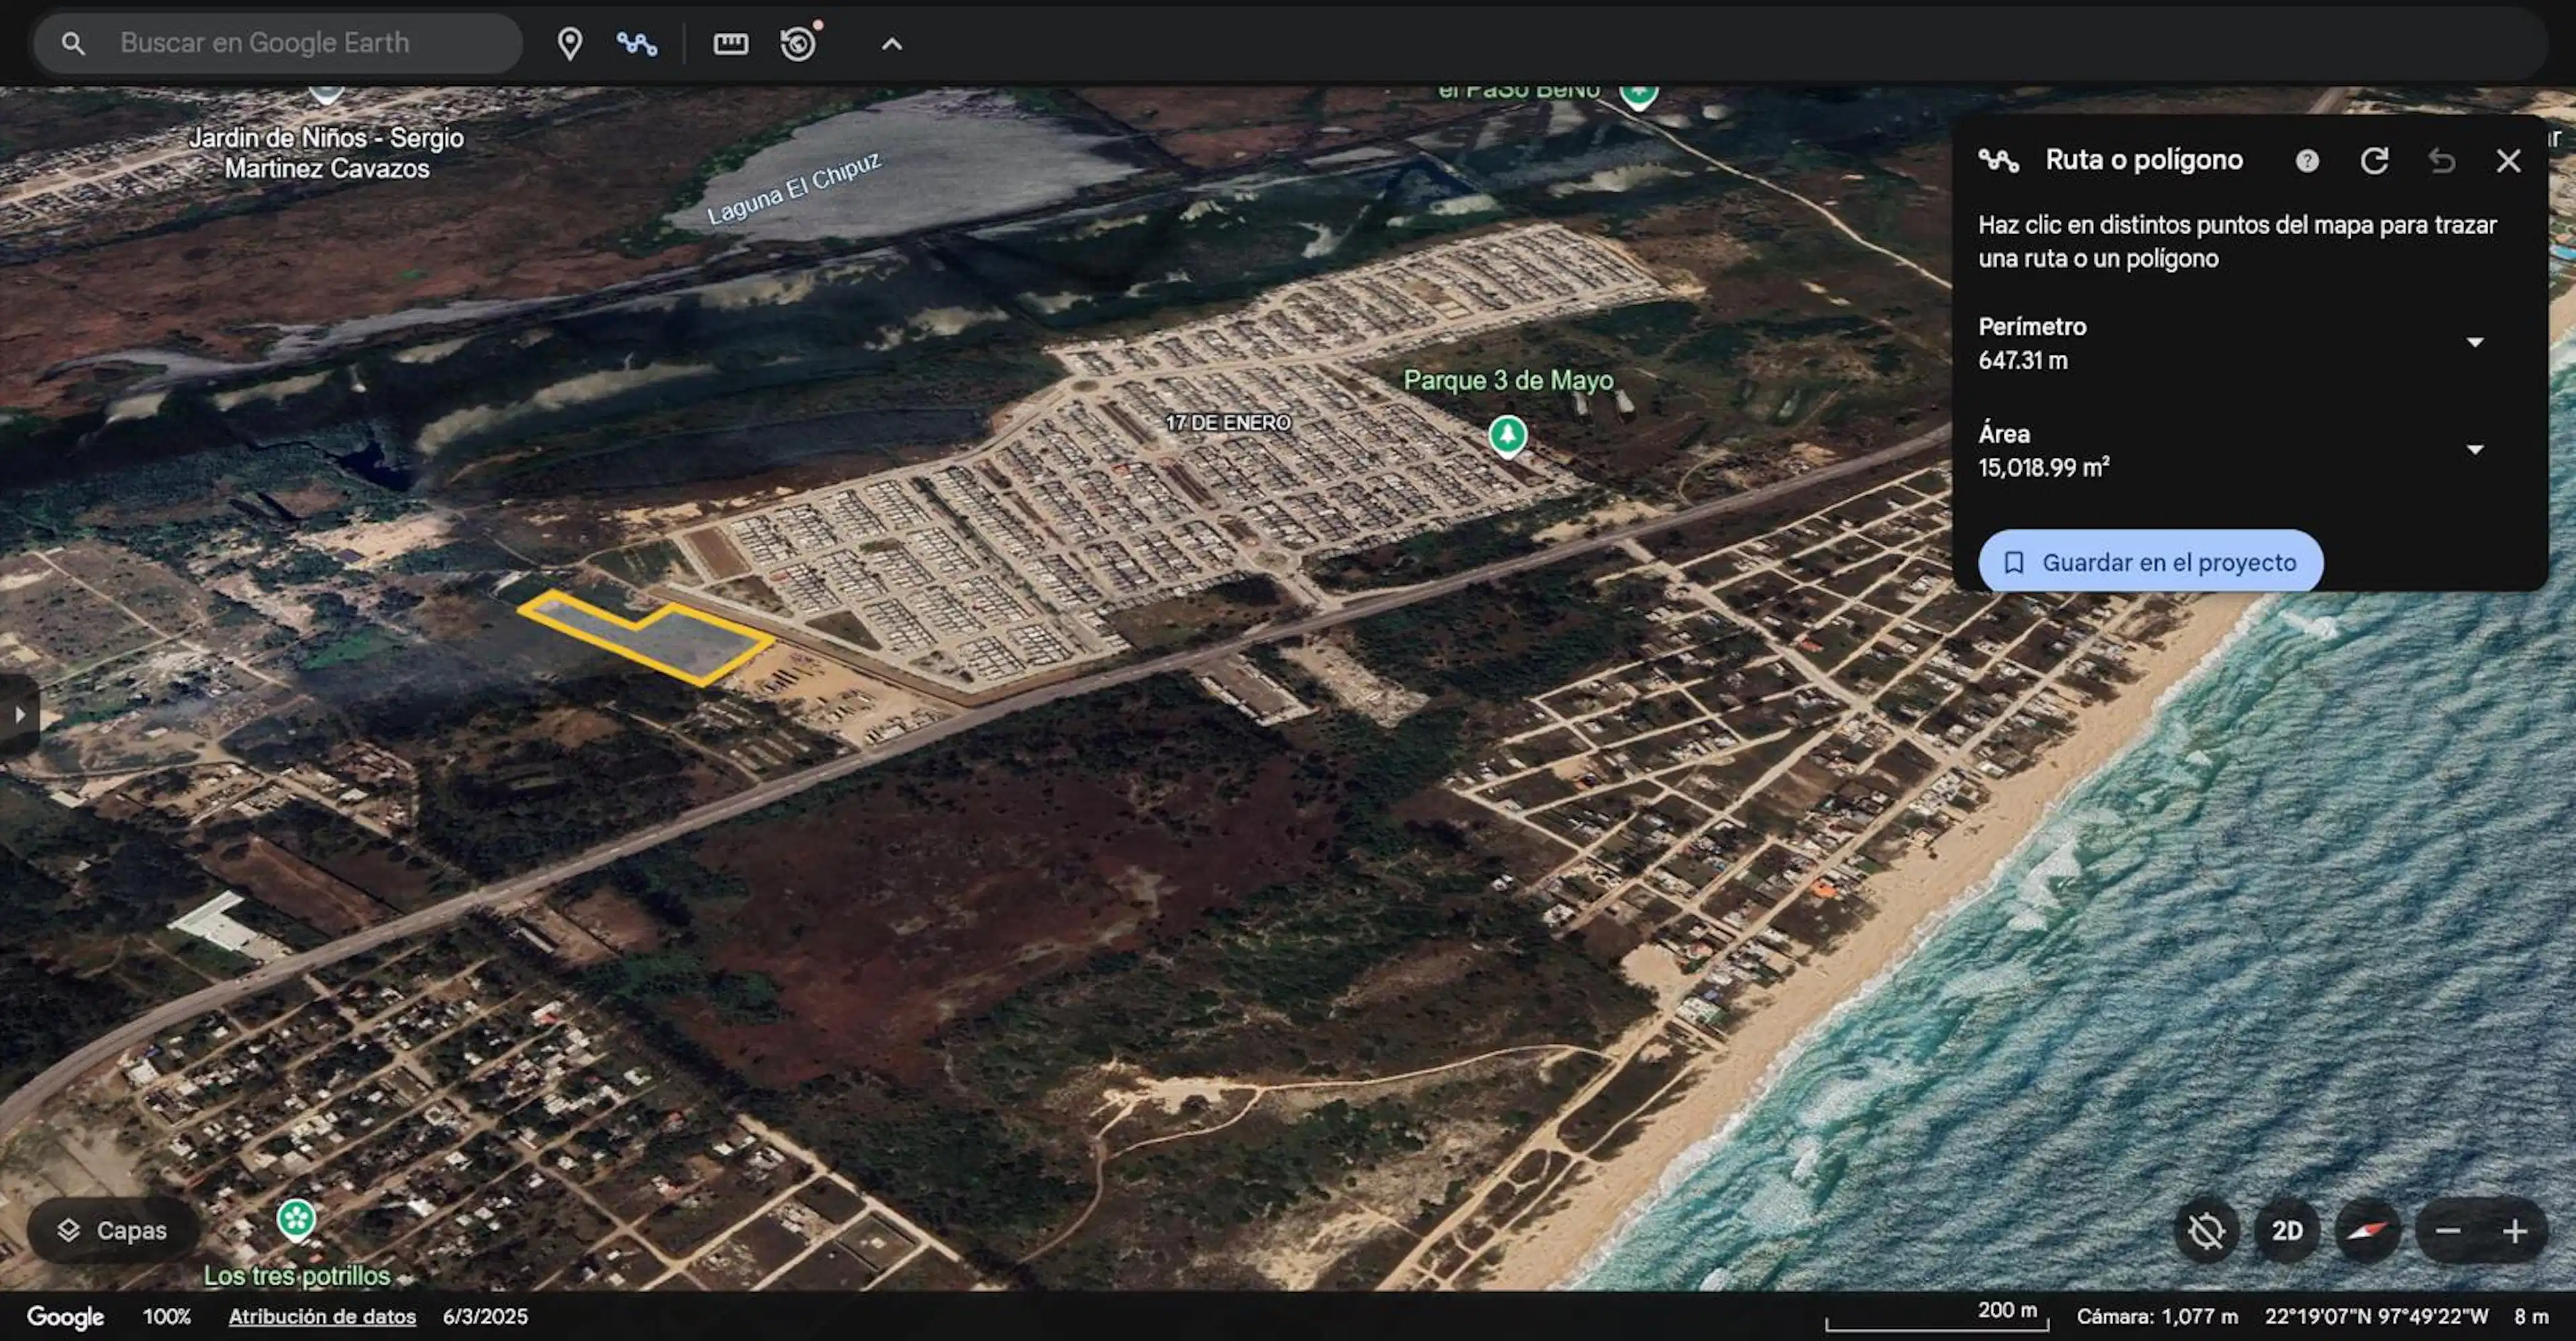2576x1341 pixels.
Task: Zoom in with the plus button
Action: click(x=2514, y=1230)
